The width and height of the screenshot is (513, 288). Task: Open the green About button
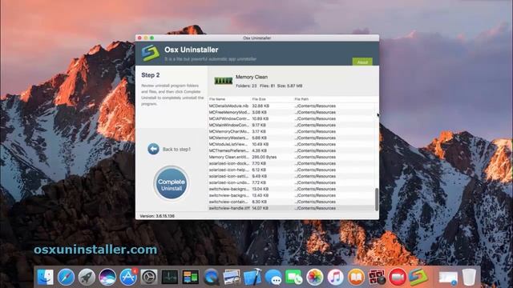point(362,62)
